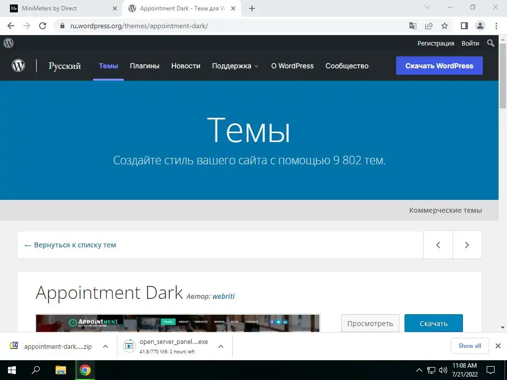Go to previous theme arrow
The image size is (507, 380).
[438, 245]
